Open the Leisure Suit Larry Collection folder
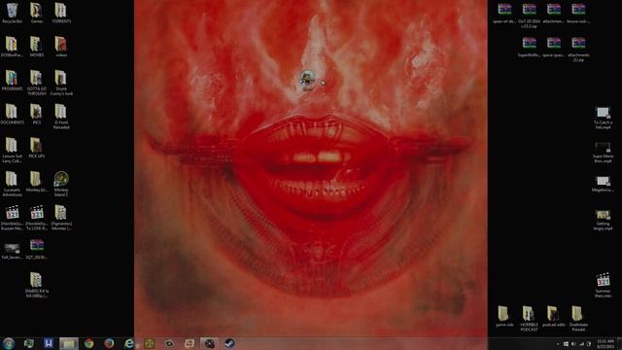The width and height of the screenshot is (622, 350). [12, 151]
